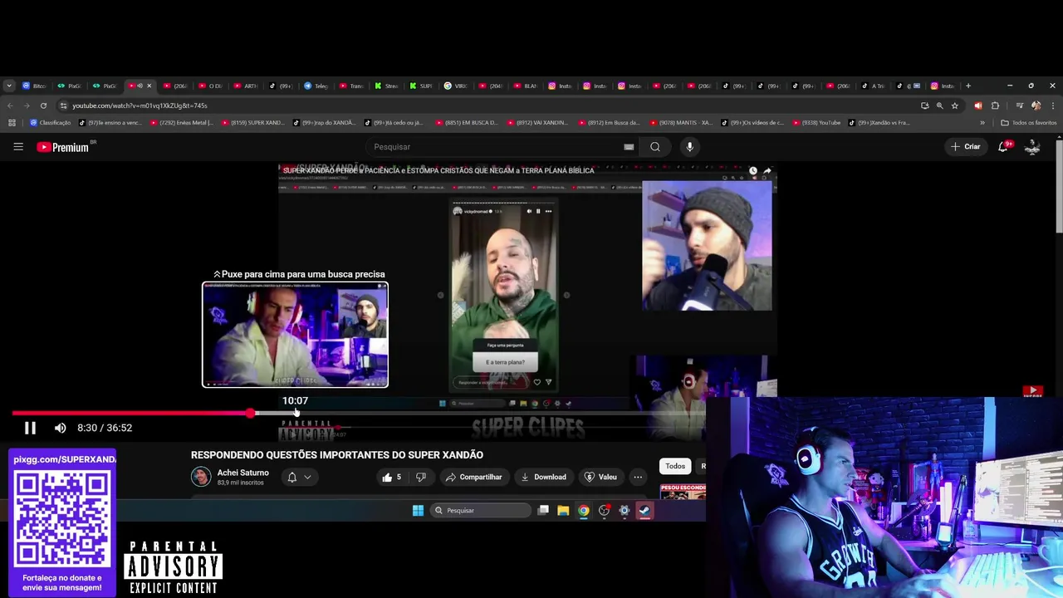Switch to the ARTH YouTube tab

[246, 86]
